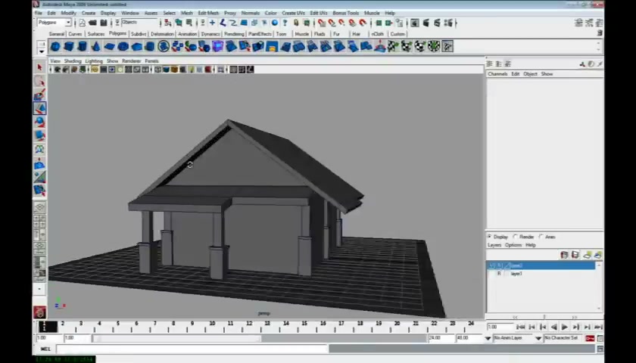This screenshot has height=363, width=636.
Task: Click the Open Scene folder icon
Action: pos(92,23)
